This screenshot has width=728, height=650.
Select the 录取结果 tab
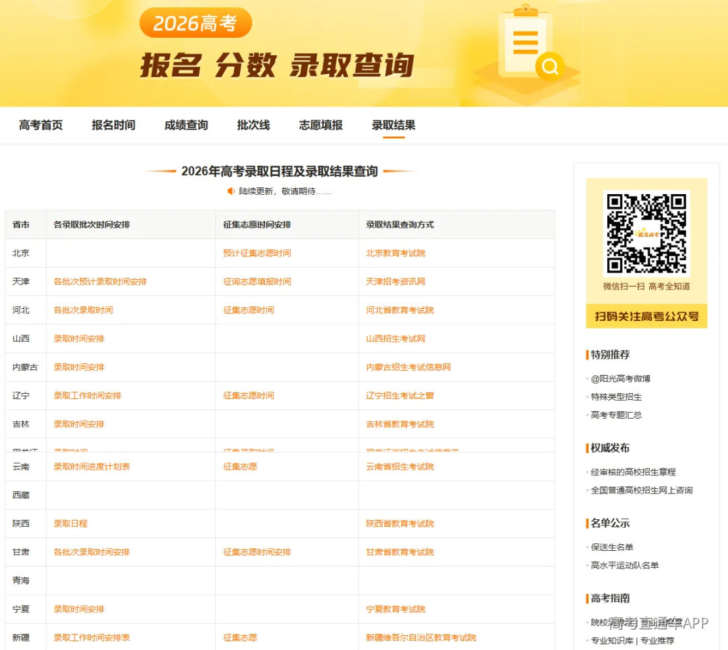(x=394, y=125)
